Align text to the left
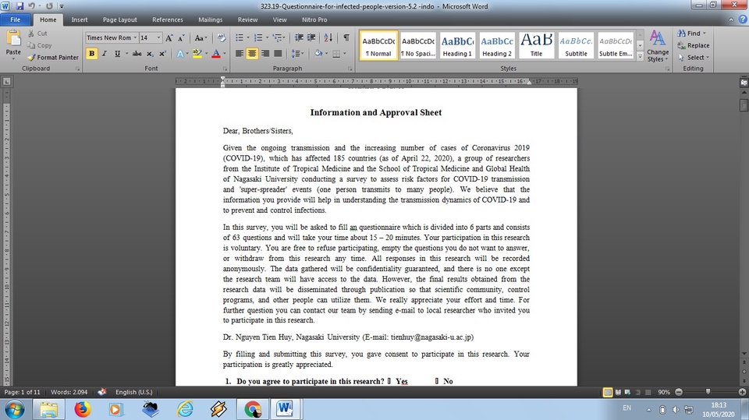This screenshot has width=749, height=420. [x=240, y=54]
